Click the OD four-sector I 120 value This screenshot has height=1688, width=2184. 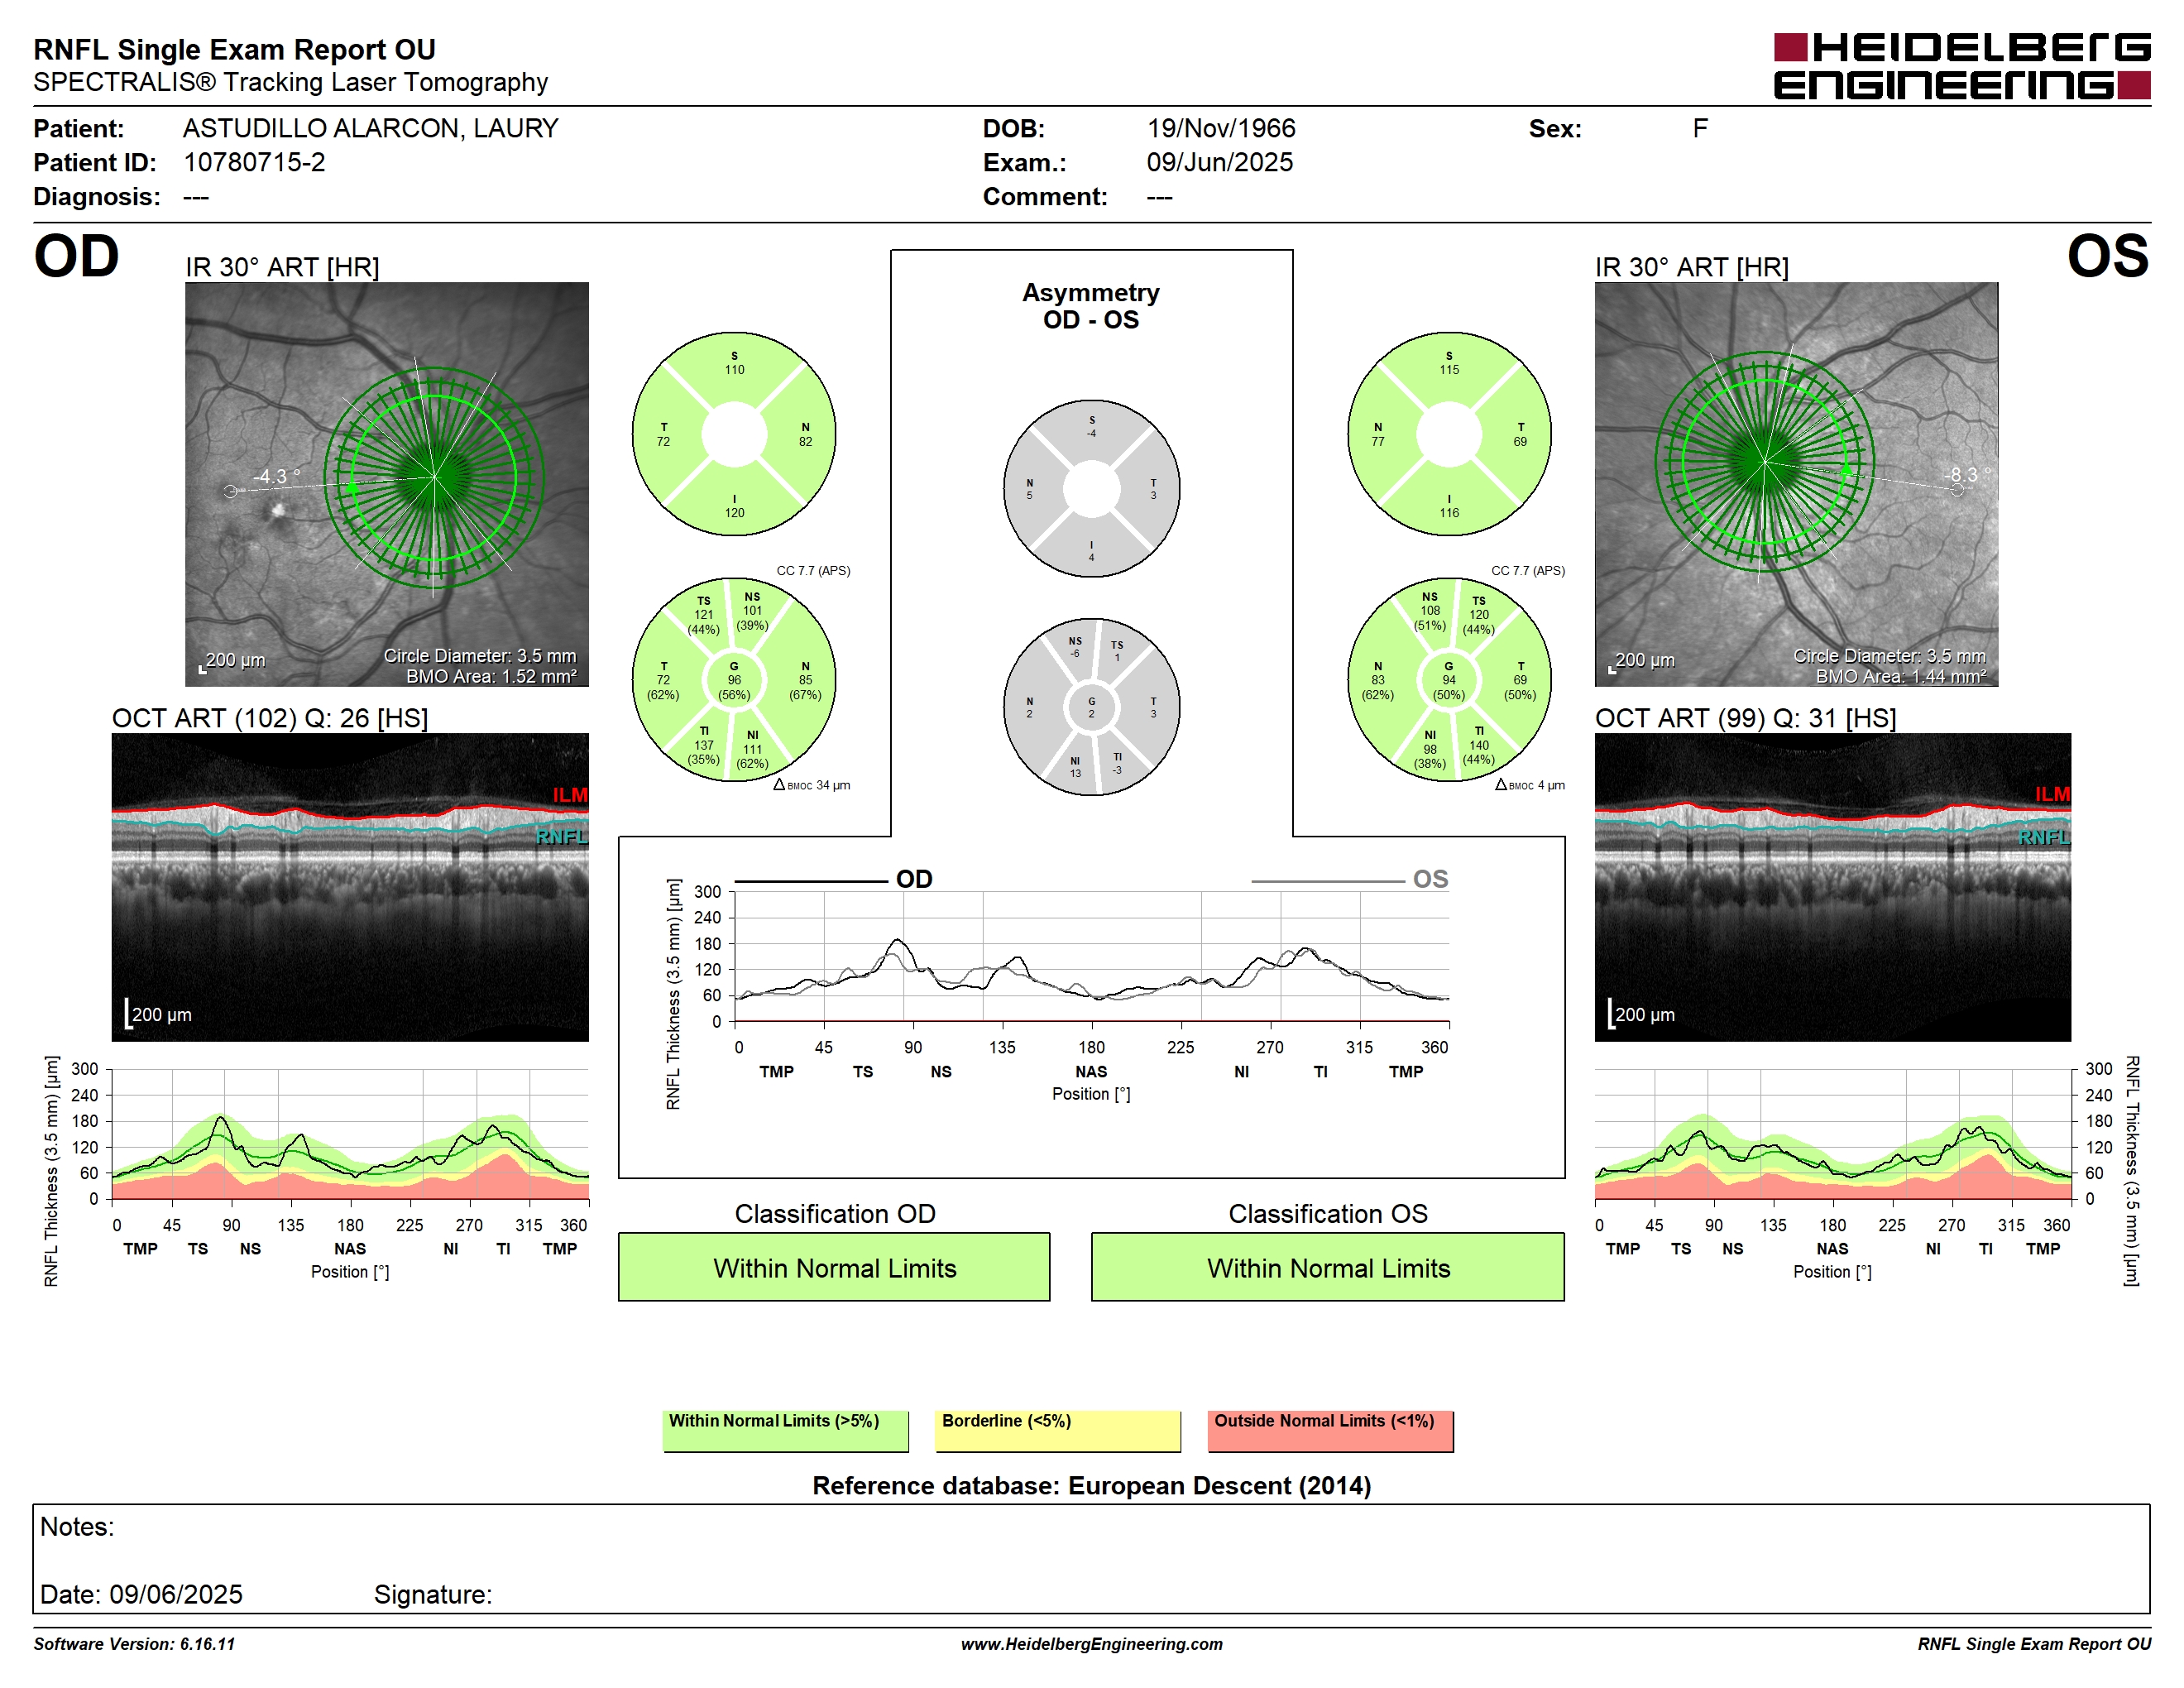[734, 506]
